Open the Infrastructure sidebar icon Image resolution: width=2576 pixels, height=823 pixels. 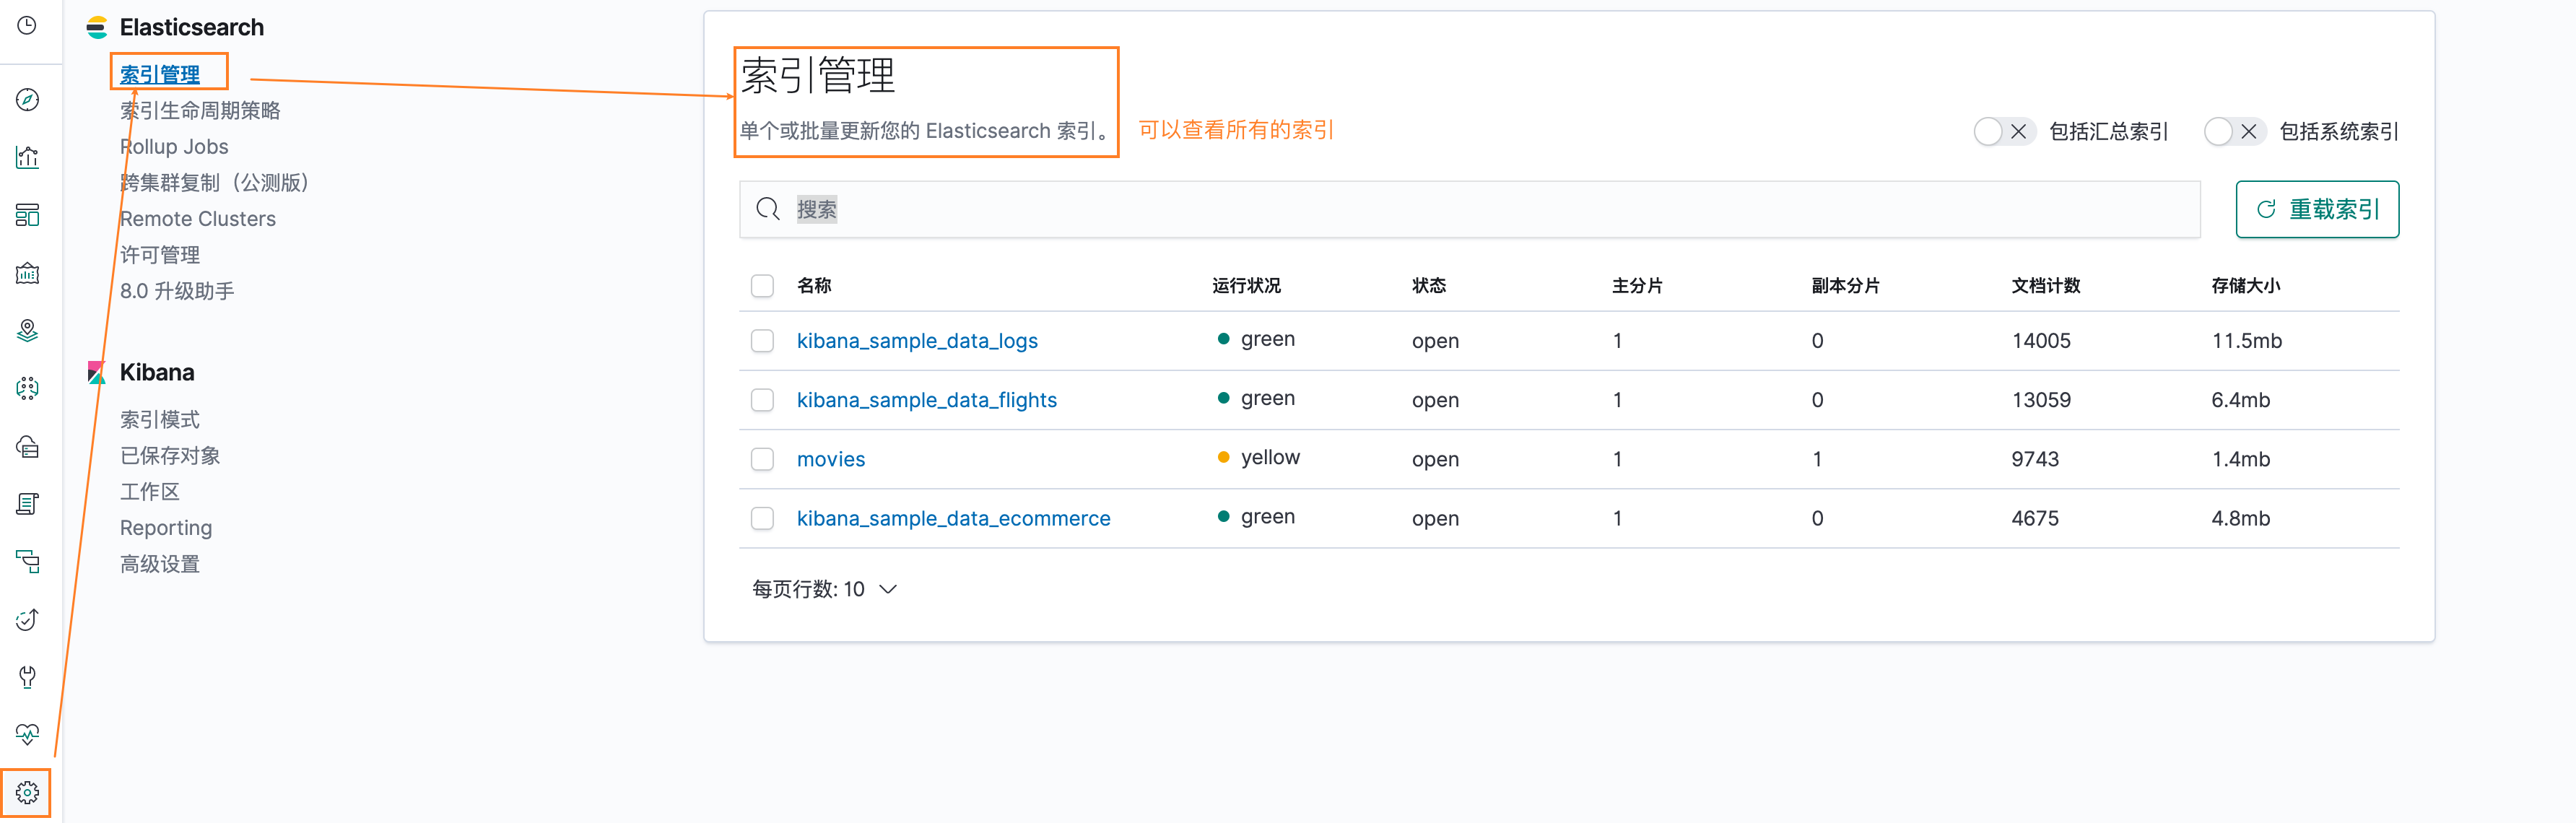(27, 446)
